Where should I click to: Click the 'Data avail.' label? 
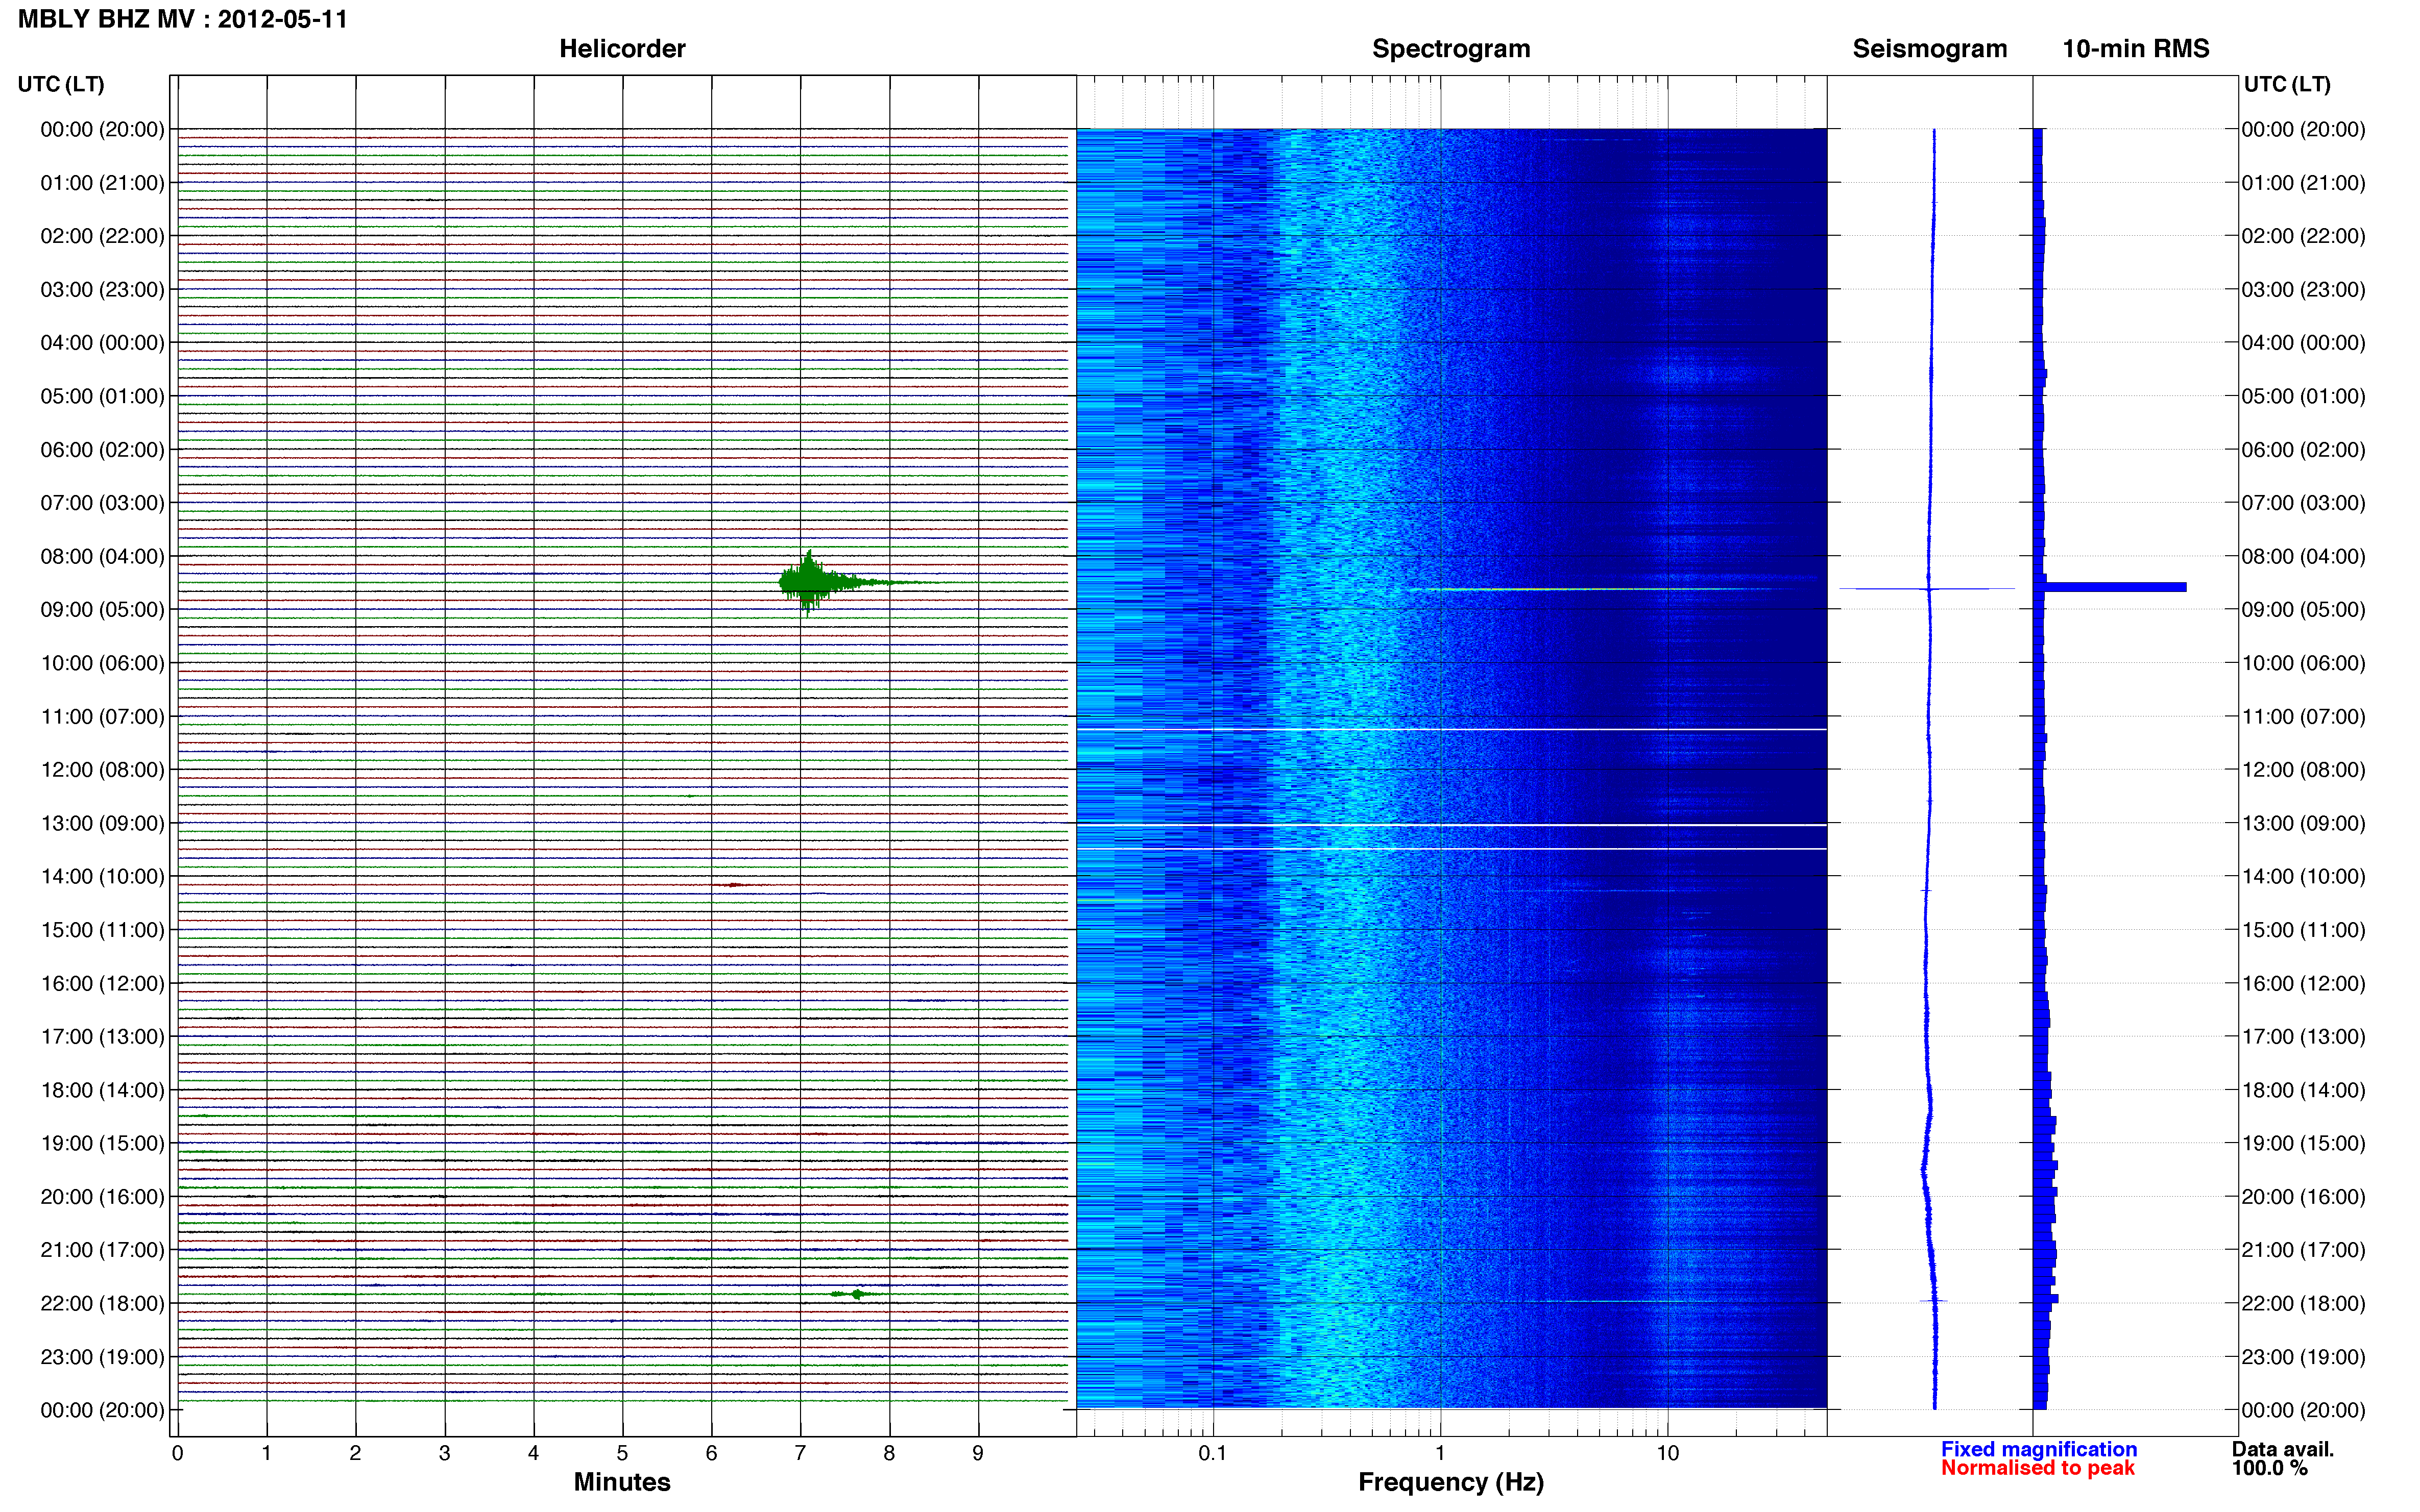click(2283, 1449)
